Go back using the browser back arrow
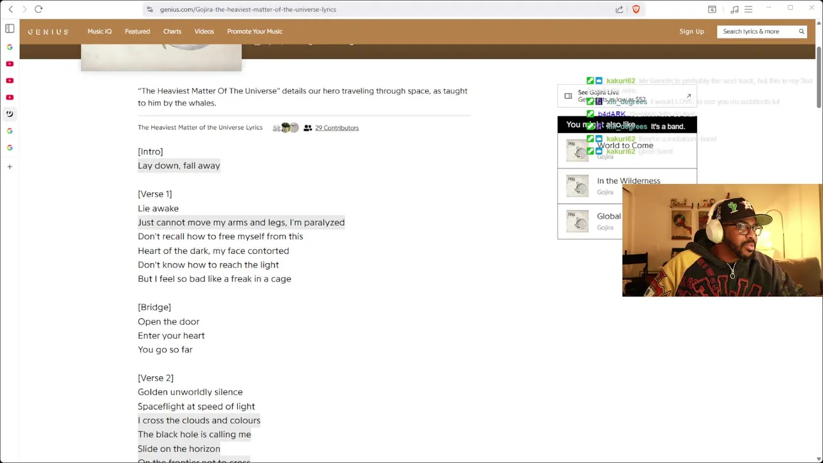 (x=10, y=9)
